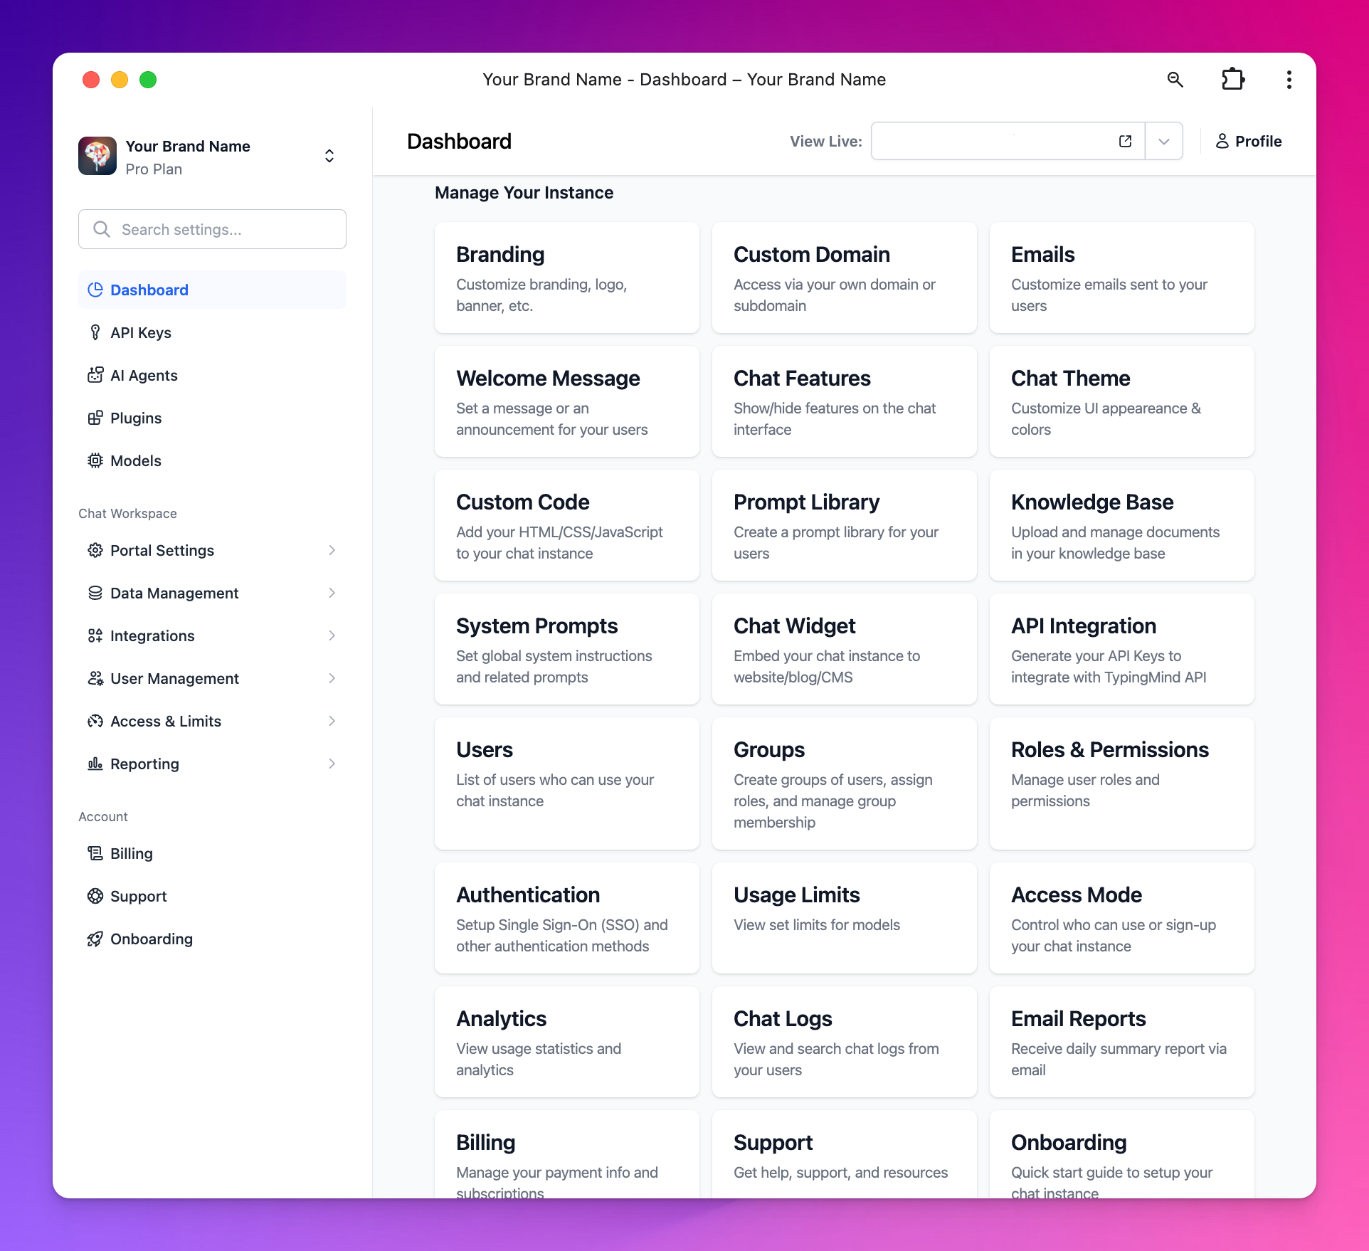Viewport: 1369px width, 1251px height.
Task: Click the search settings input field
Action: [211, 229]
